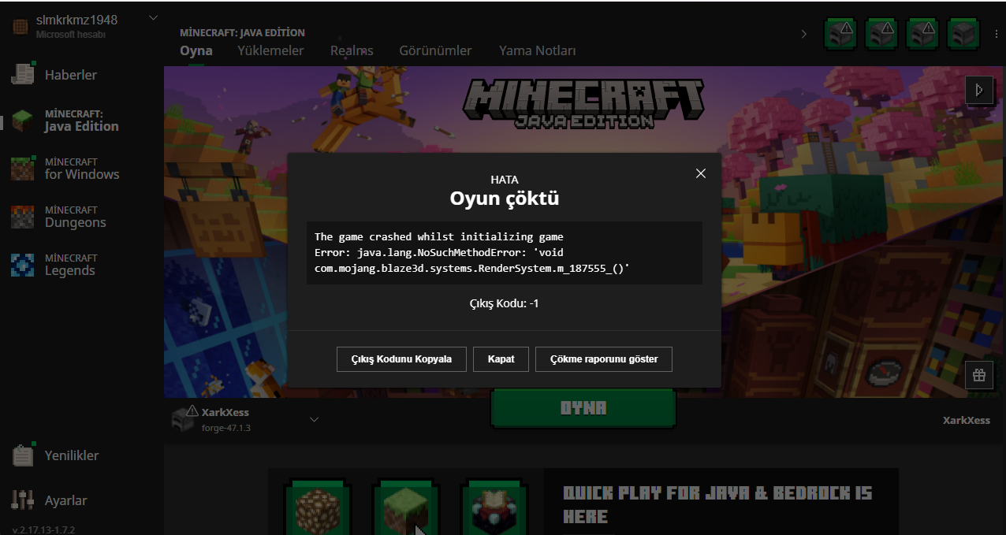
Task: Click the error message text box
Action: tap(504, 253)
